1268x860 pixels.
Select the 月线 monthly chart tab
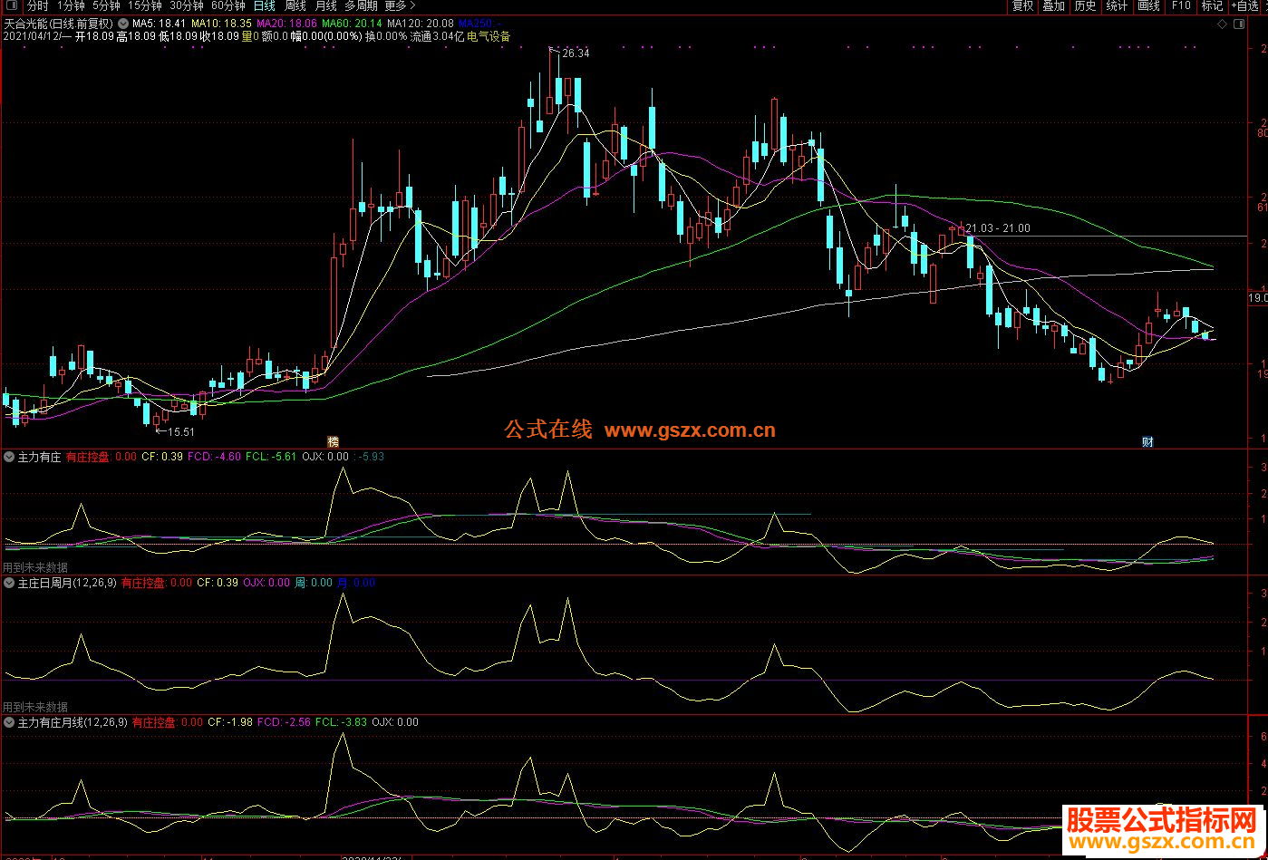325,5
